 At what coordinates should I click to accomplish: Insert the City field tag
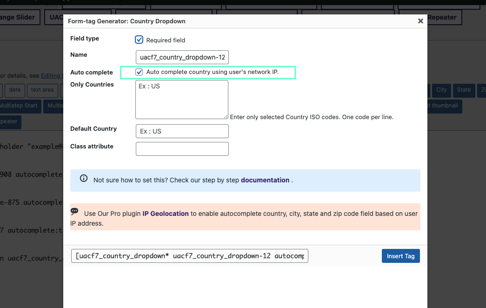pyautogui.click(x=441, y=90)
